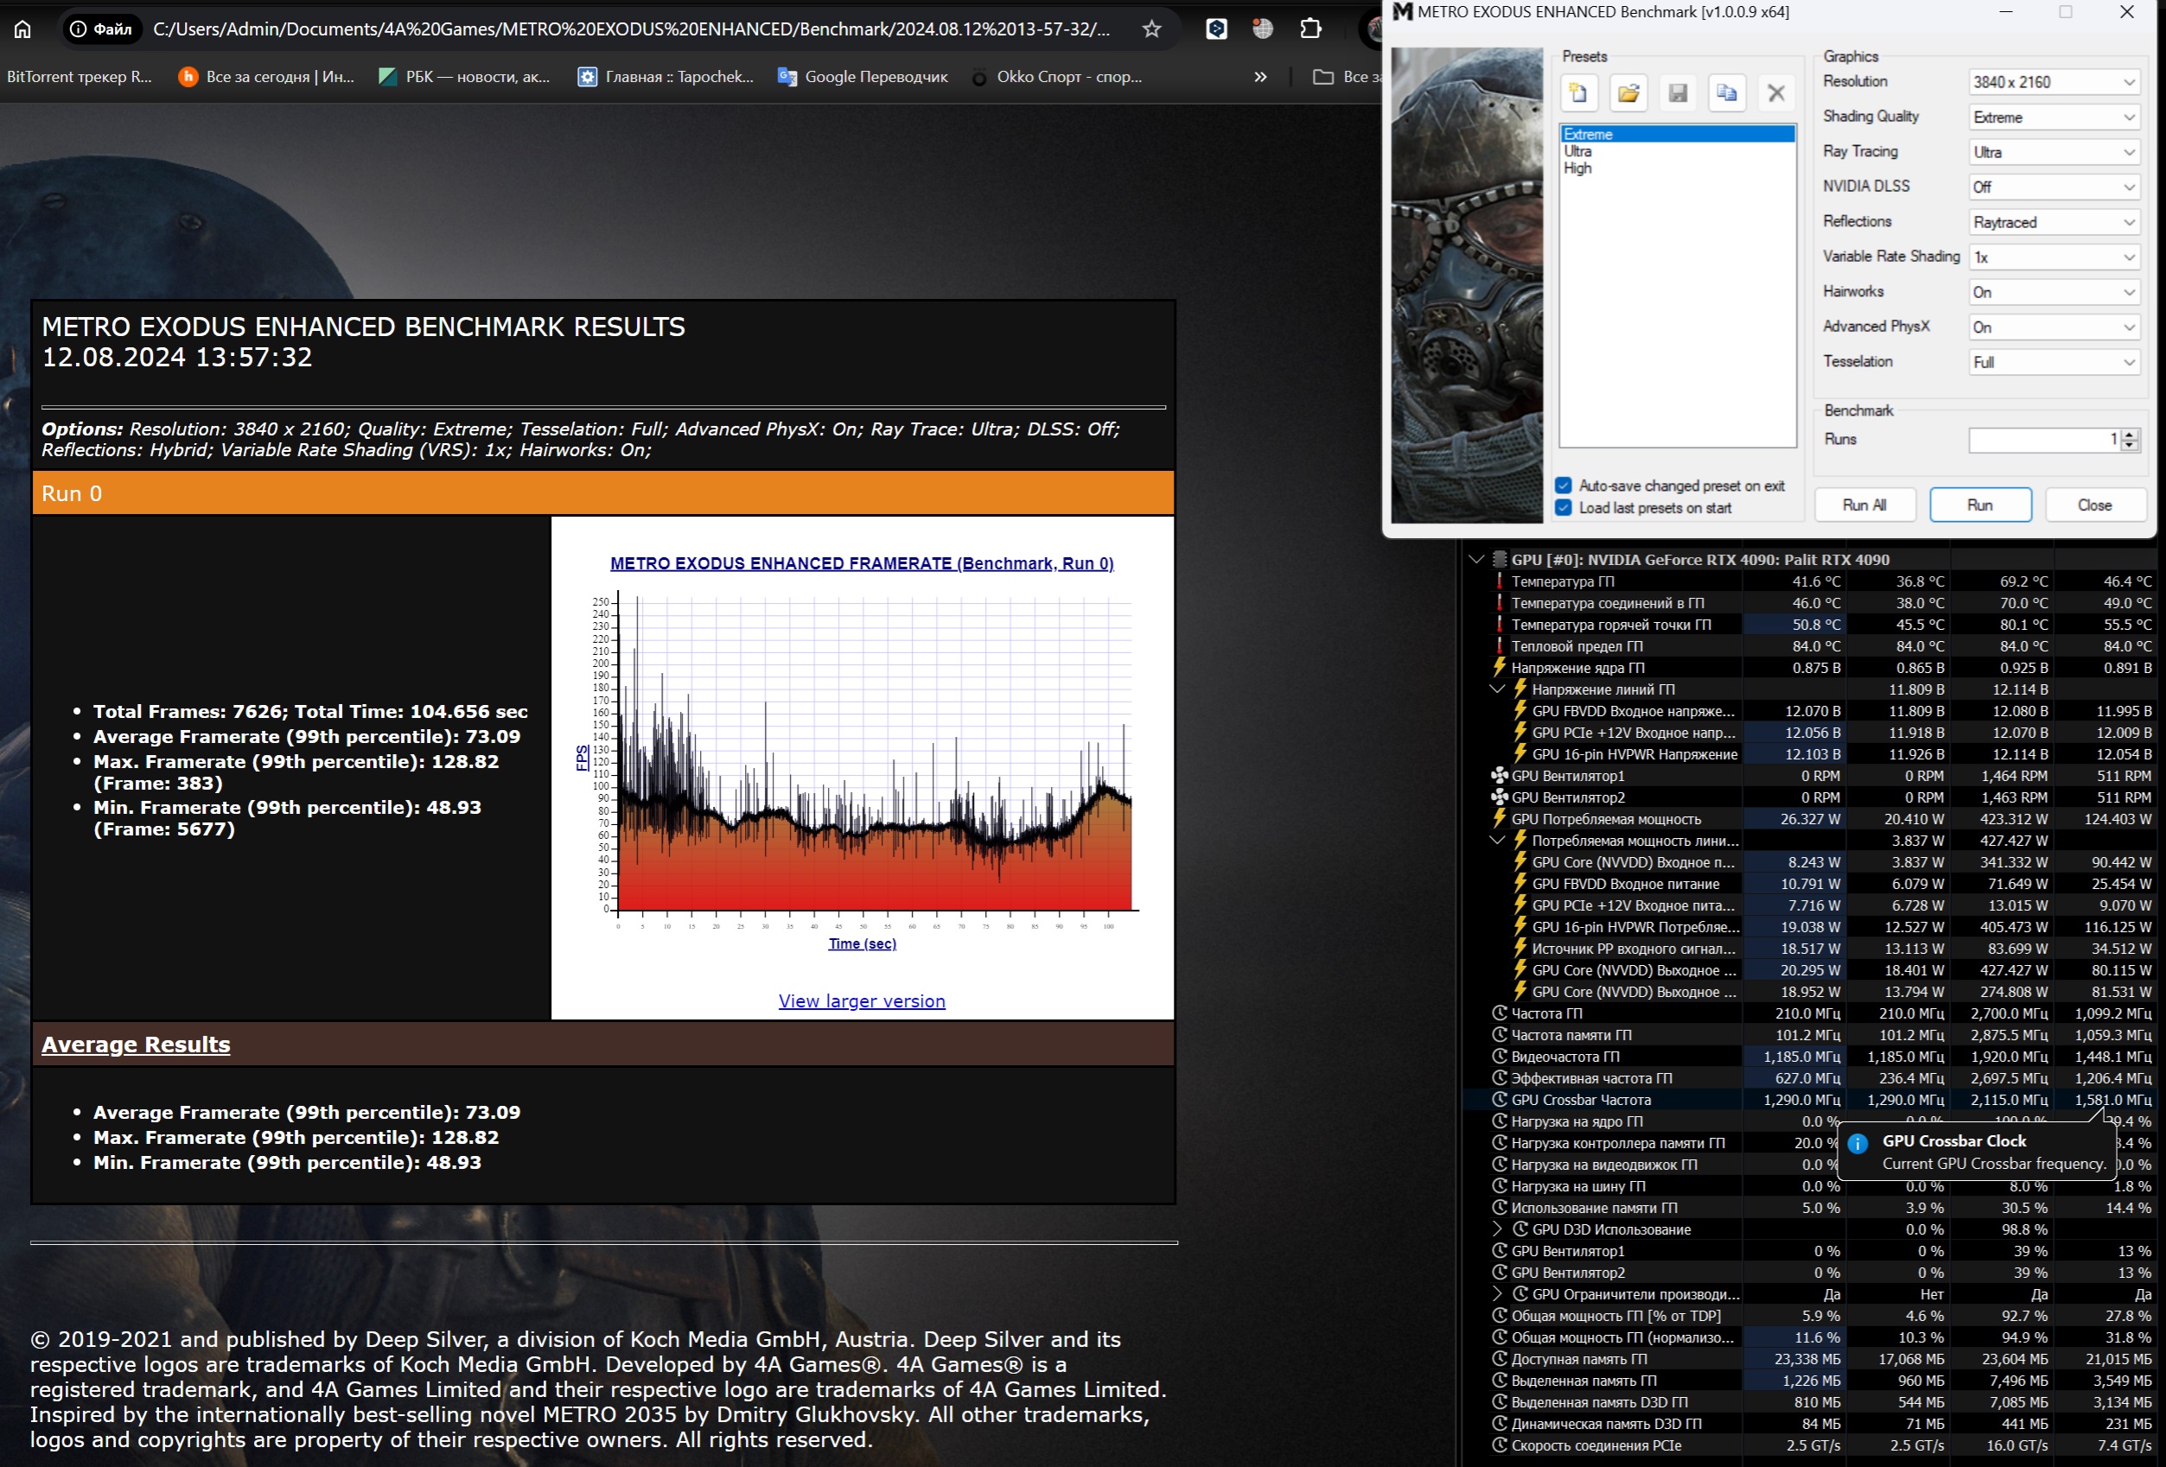The width and height of the screenshot is (2166, 1467).
Task: Toggle Auto-save changed preset on exit
Action: 1564,486
